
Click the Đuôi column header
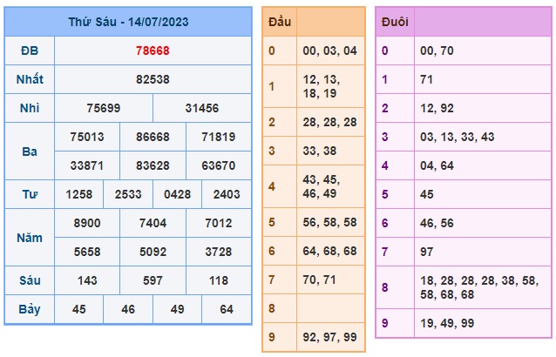coord(395,22)
